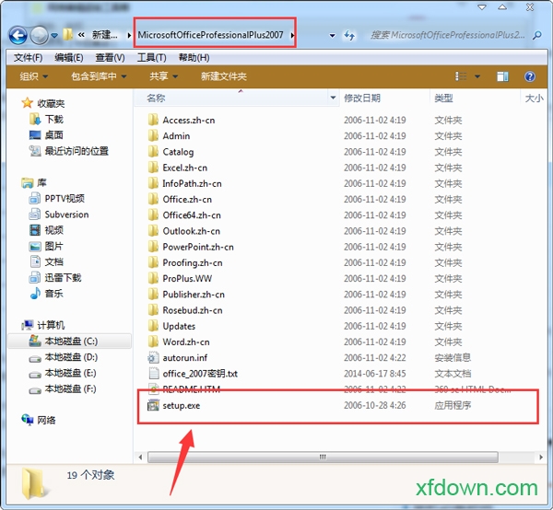Click the horizontal scrollbar thumb
The image size is (553, 510).
click(323, 458)
